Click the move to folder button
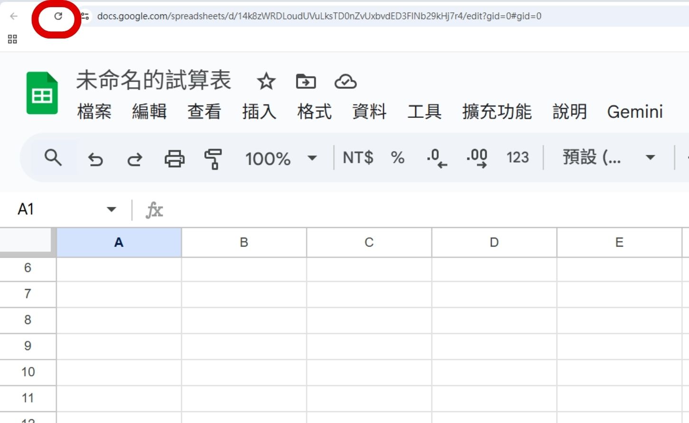Viewport: 689px width, 423px height. [306, 82]
